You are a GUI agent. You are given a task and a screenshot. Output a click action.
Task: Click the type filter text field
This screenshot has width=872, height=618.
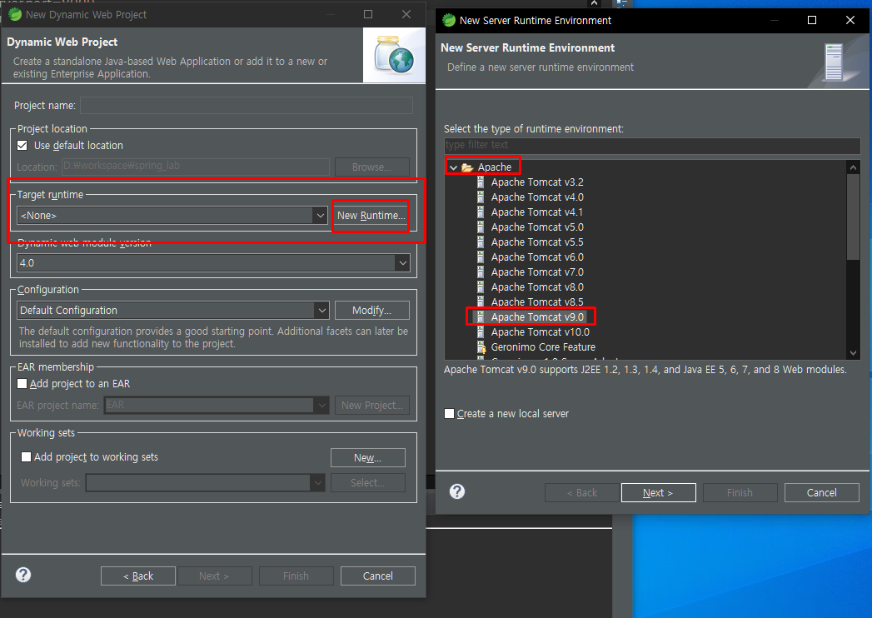click(x=652, y=145)
